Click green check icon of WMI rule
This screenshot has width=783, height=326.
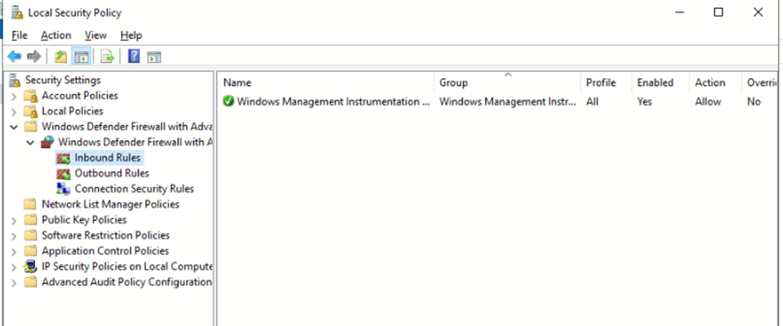pyautogui.click(x=229, y=102)
